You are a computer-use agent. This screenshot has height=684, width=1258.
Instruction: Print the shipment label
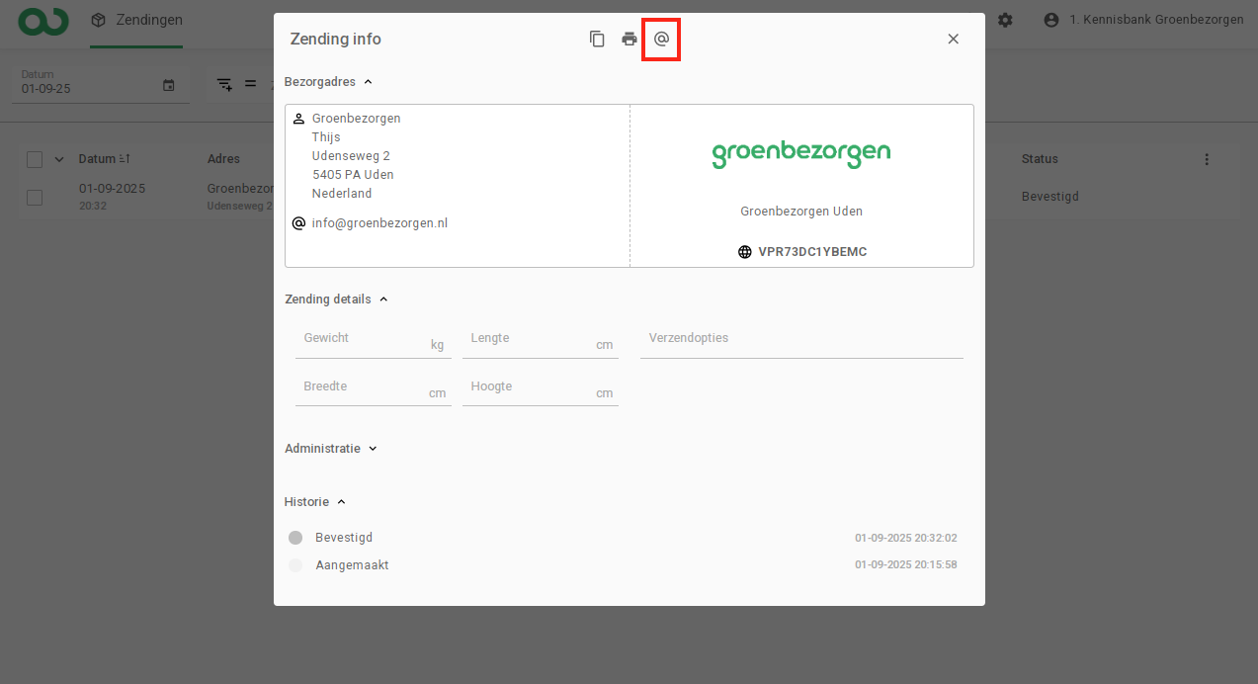pyautogui.click(x=629, y=40)
